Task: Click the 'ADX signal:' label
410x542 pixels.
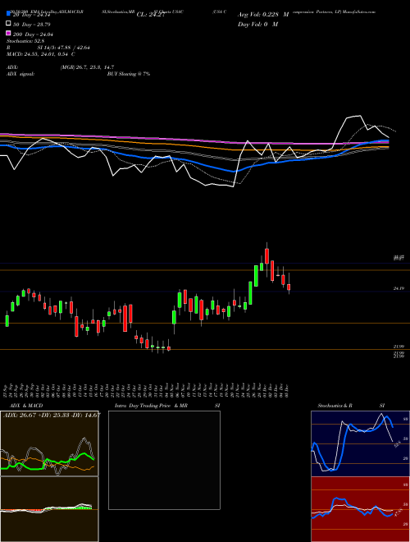Action: click(x=20, y=74)
